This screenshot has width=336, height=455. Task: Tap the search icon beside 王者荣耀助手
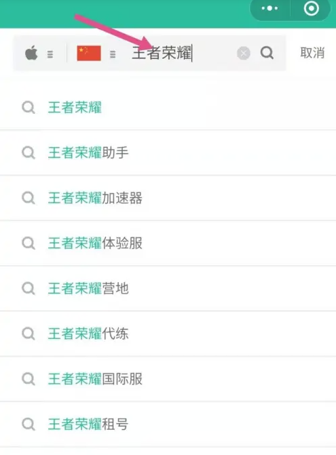click(x=29, y=153)
